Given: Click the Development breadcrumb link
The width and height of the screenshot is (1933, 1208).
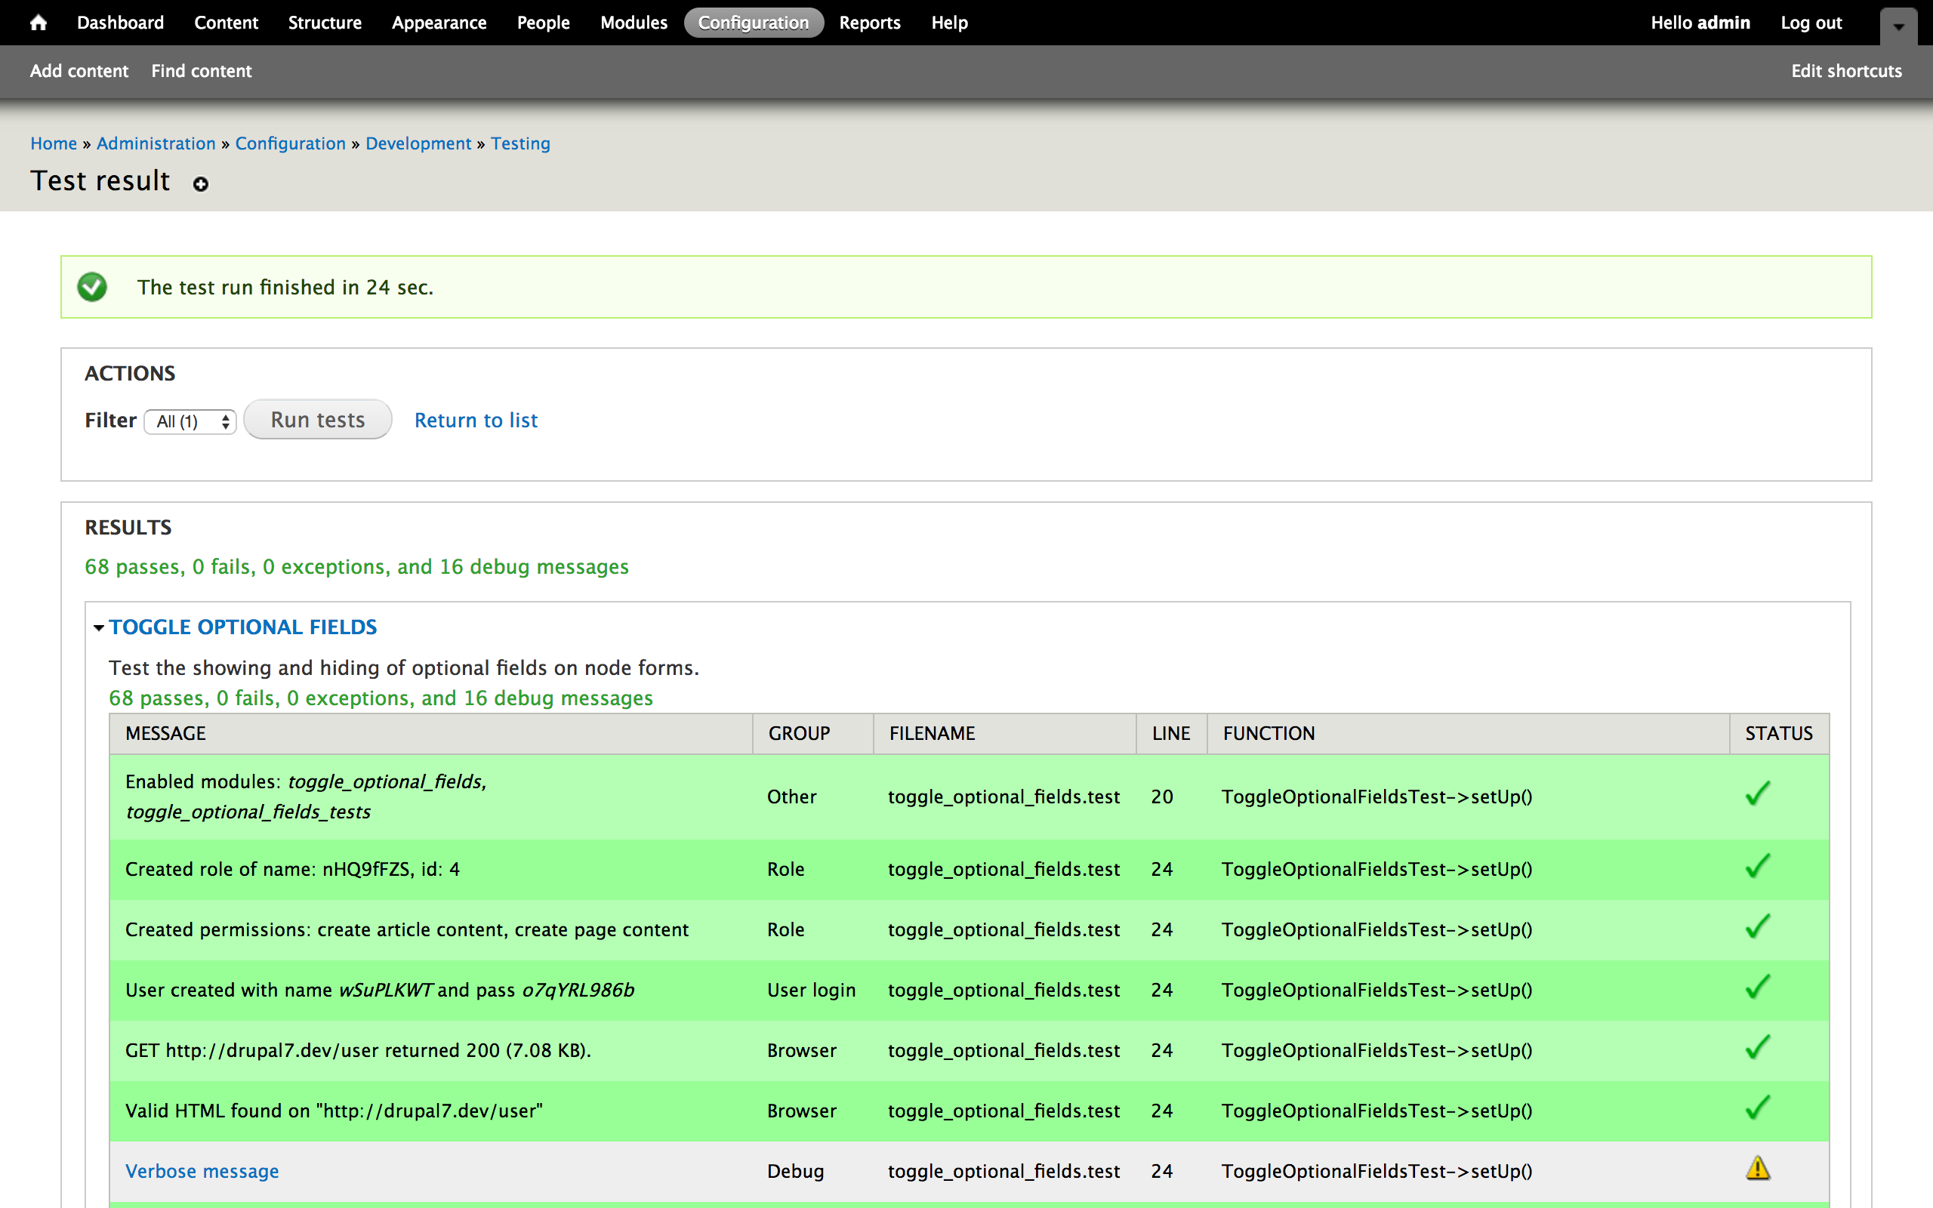Looking at the screenshot, I should [x=418, y=143].
